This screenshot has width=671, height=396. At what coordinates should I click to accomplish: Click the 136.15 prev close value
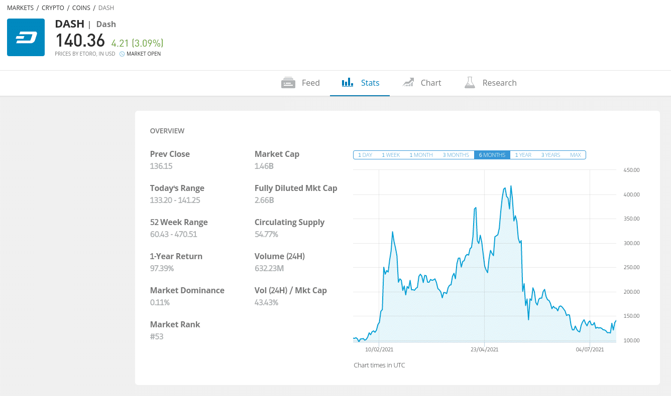coord(161,166)
